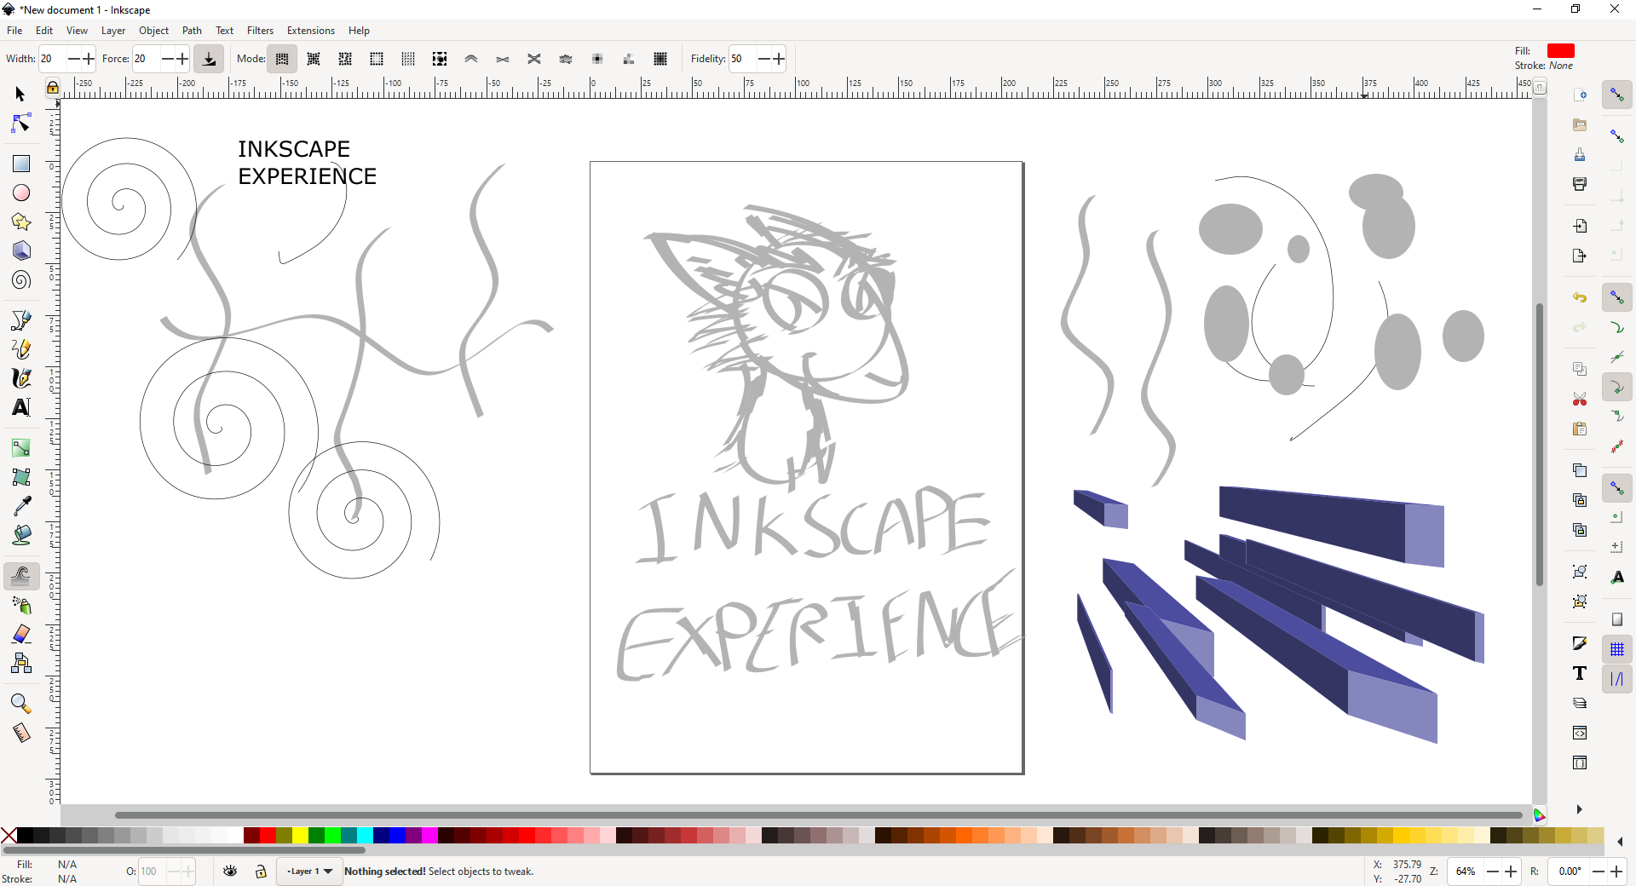Select the Selector arrow tool
The image size is (1636, 886).
(x=20, y=94)
